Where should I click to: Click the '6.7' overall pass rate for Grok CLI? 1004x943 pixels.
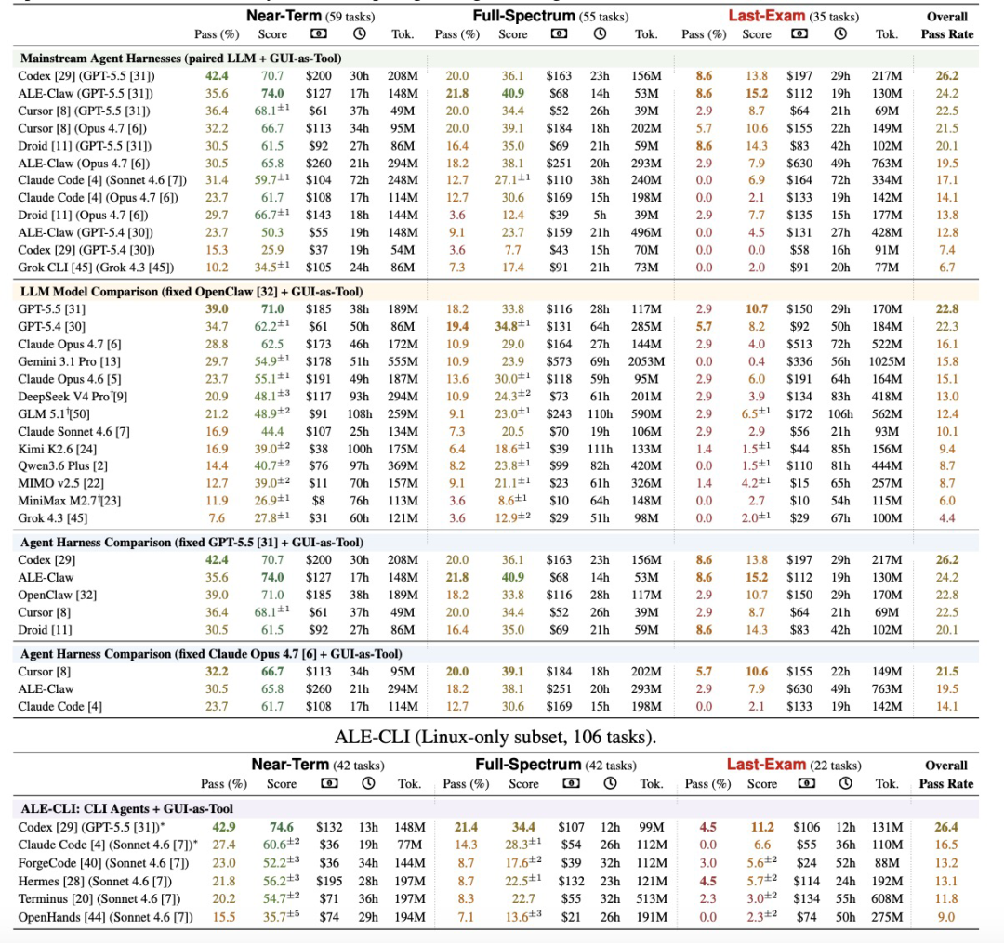tap(947, 268)
